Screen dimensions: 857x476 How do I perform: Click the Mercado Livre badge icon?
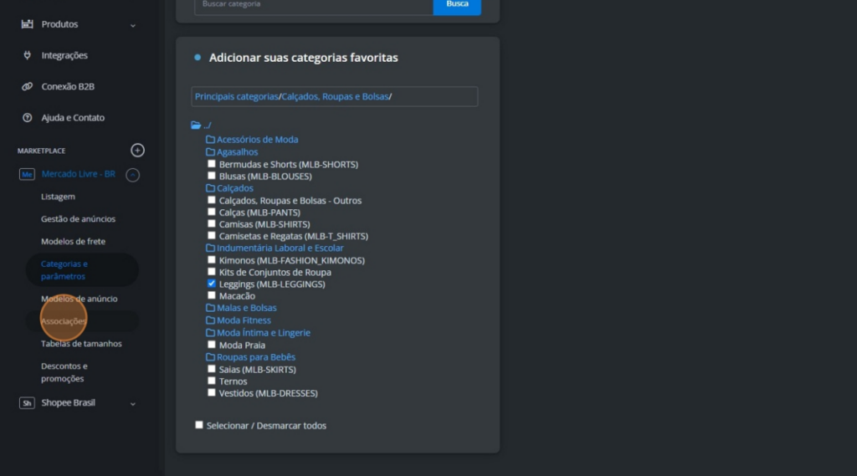coord(27,174)
